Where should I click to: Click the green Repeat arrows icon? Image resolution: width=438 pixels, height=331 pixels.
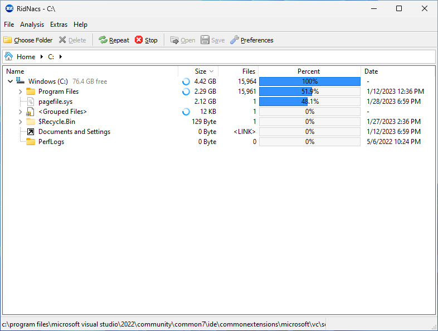[103, 40]
